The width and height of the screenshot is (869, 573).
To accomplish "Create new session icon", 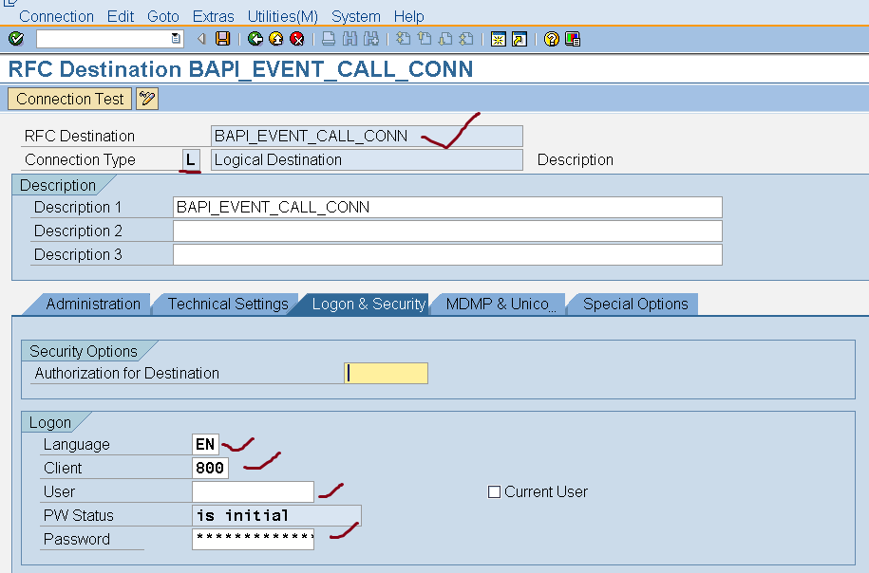I will pos(499,39).
